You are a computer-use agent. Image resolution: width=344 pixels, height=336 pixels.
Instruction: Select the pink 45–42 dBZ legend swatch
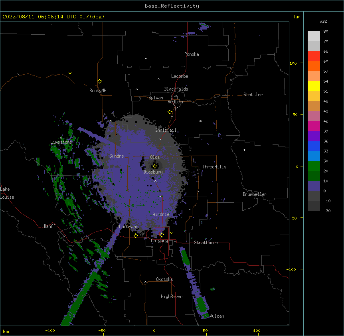click(x=314, y=116)
